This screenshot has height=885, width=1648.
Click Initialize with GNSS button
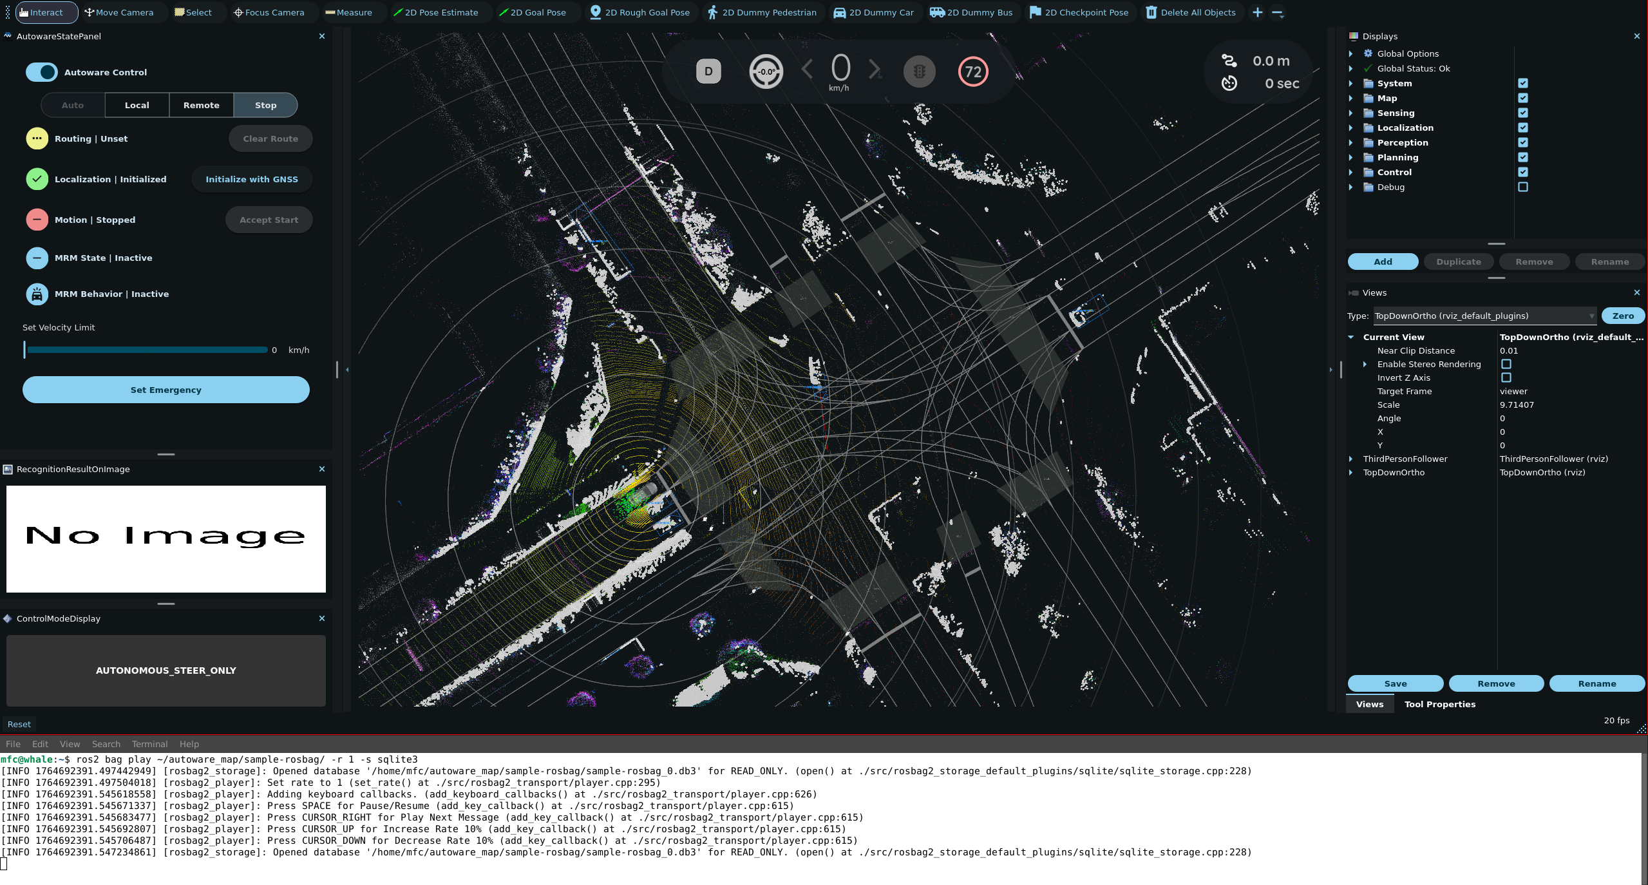click(x=252, y=179)
